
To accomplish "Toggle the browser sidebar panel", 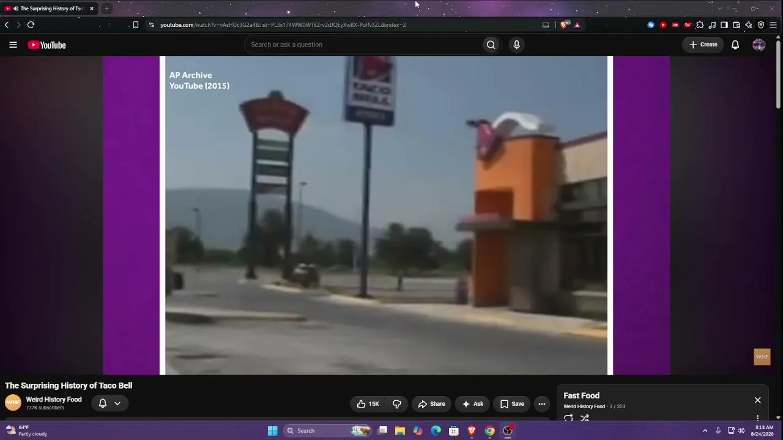I will coord(724,25).
